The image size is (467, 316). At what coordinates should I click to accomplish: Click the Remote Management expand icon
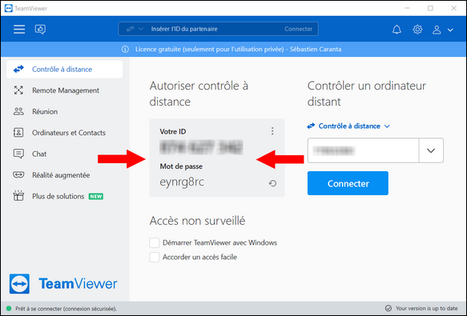pyautogui.click(x=18, y=90)
